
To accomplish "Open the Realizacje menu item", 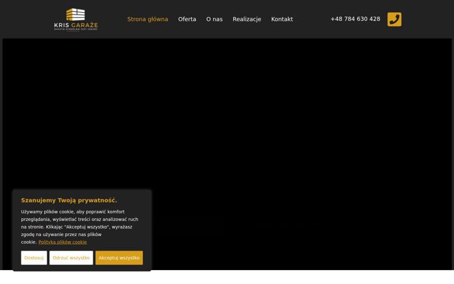I will 247,19.
